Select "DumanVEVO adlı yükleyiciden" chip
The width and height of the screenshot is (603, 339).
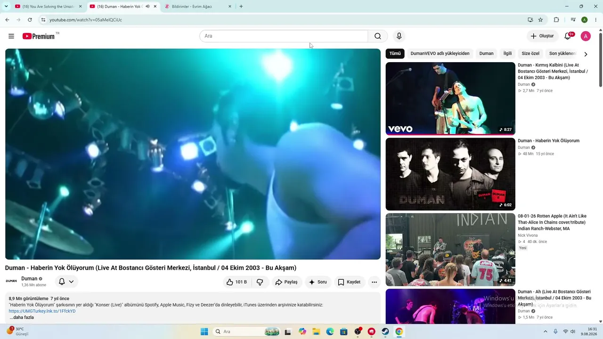pyautogui.click(x=440, y=54)
